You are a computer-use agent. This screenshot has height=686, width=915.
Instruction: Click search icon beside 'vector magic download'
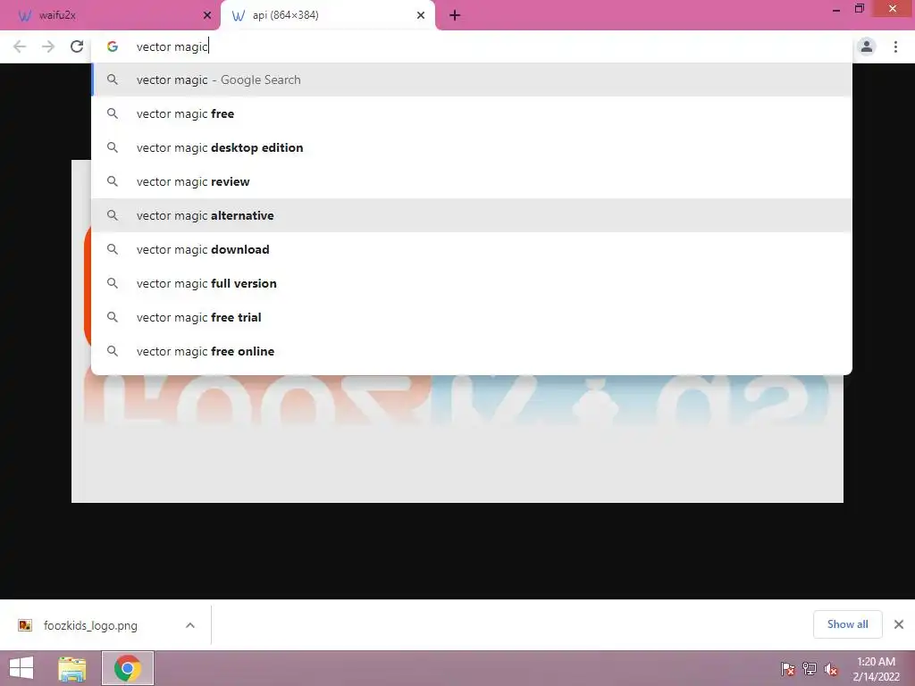tap(113, 249)
